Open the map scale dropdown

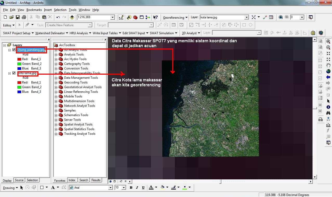(x=112, y=17)
